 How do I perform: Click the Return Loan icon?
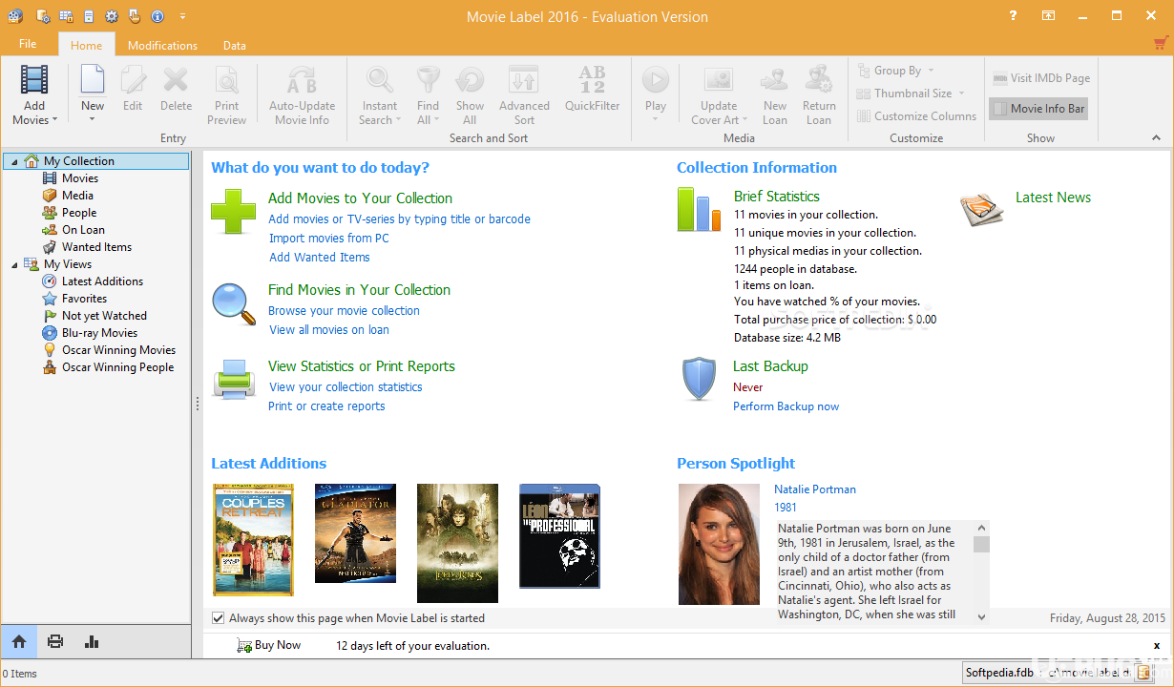(x=819, y=80)
